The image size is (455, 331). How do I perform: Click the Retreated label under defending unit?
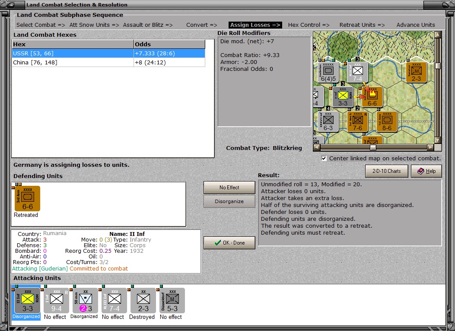(x=26, y=215)
